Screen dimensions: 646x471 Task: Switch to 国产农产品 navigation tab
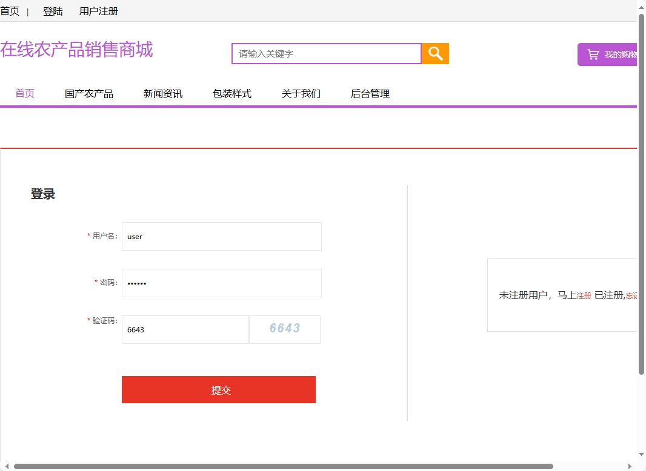[89, 93]
